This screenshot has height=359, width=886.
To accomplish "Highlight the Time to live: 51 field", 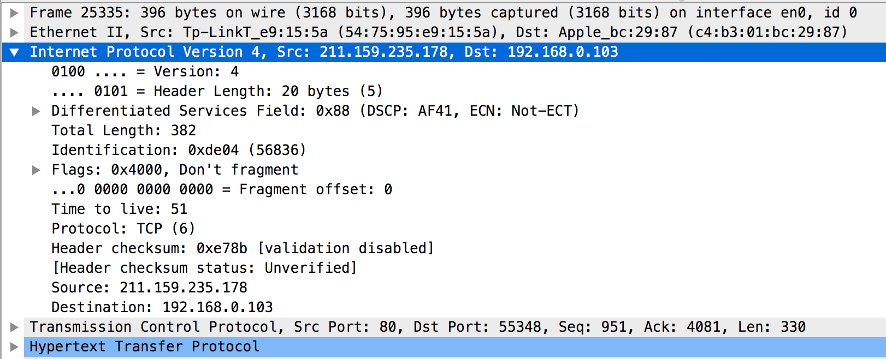I will point(119,209).
